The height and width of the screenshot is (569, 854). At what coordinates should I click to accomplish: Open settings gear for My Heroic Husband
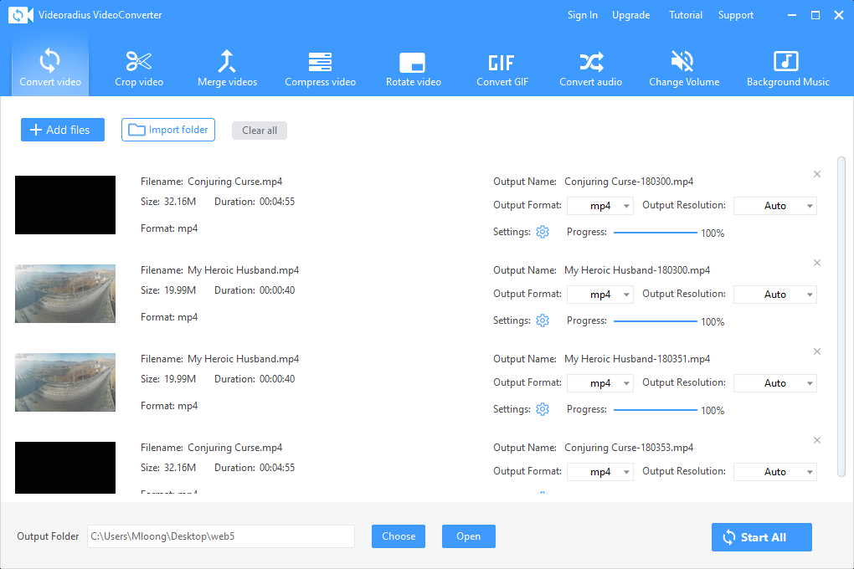click(543, 320)
